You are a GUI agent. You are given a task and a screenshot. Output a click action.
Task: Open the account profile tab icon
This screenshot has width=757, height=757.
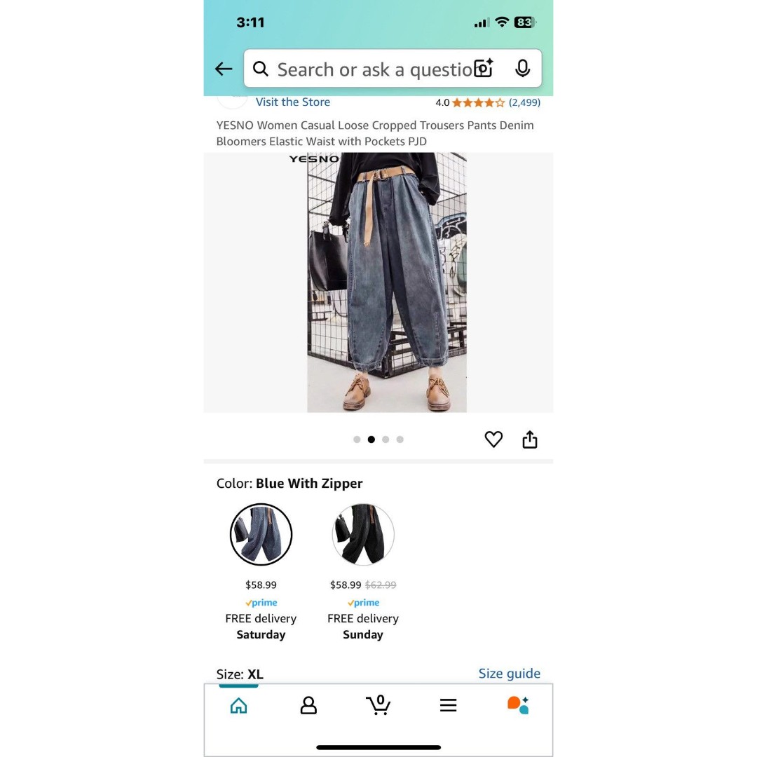(308, 705)
